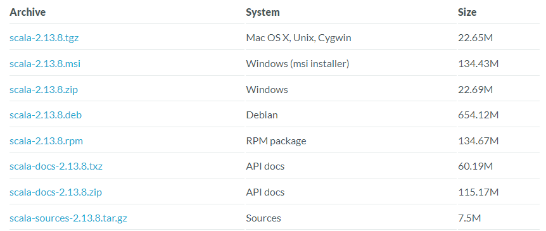
Task: Click 'API docs' in the txz row
Action: click(x=265, y=166)
